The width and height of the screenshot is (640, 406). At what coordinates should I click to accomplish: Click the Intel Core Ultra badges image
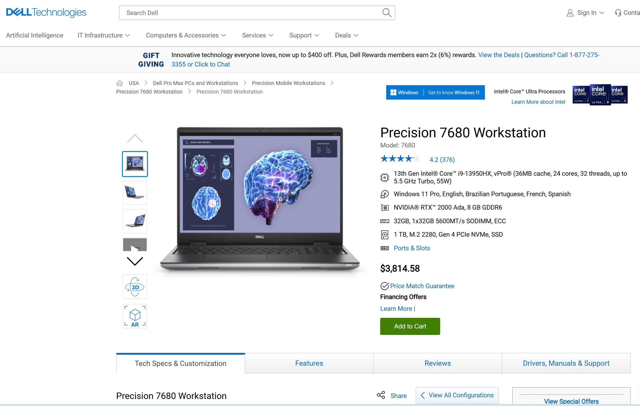pyautogui.click(x=600, y=95)
